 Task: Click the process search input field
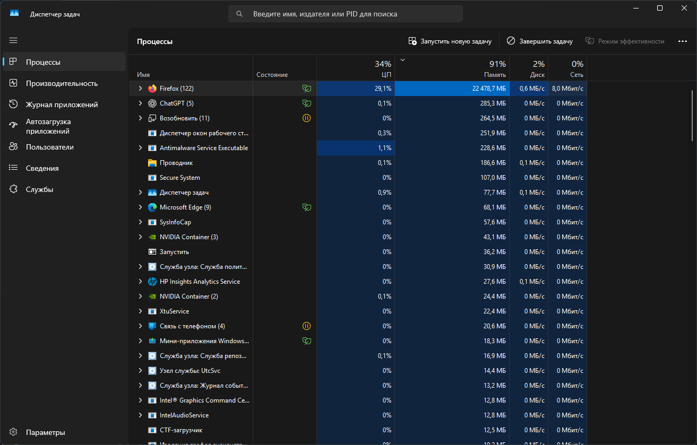click(x=346, y=14)
